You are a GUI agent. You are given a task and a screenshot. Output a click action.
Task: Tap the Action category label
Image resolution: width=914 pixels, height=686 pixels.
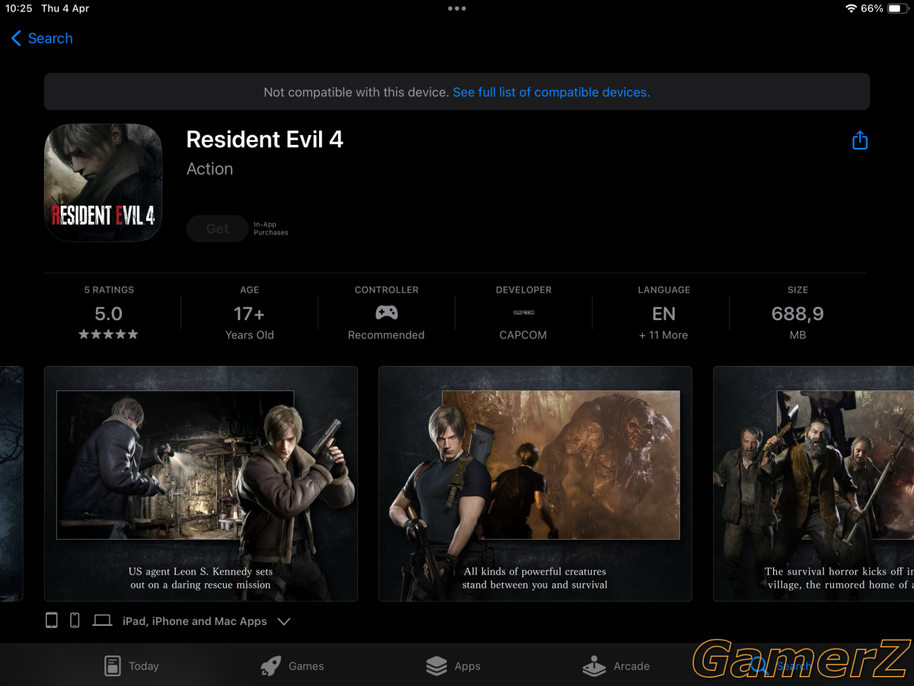[x=209, y=169]
